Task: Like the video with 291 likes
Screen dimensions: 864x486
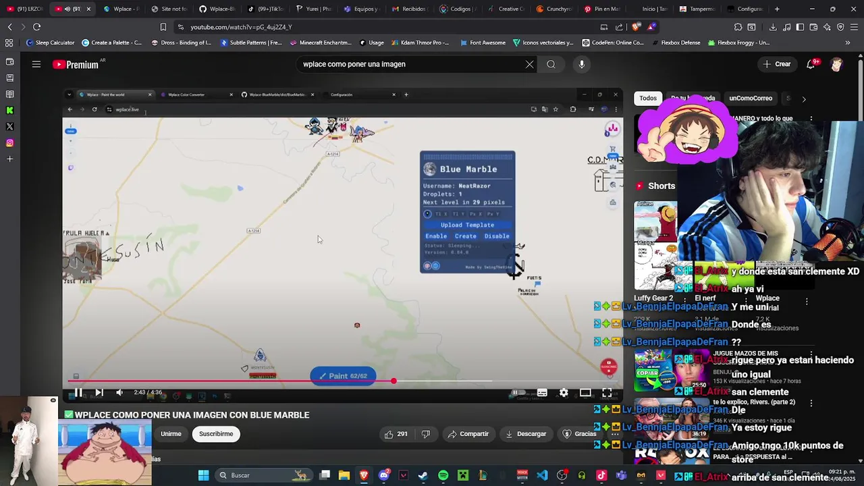Action: pyautogui.click(x=396, y=434)
